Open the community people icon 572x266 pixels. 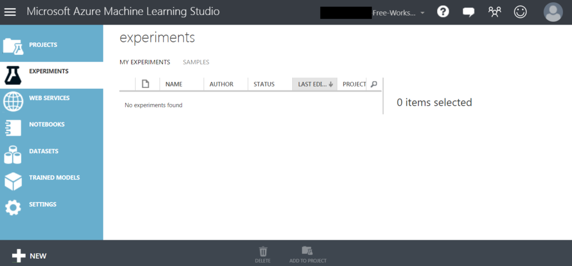(x=495, y=12)
